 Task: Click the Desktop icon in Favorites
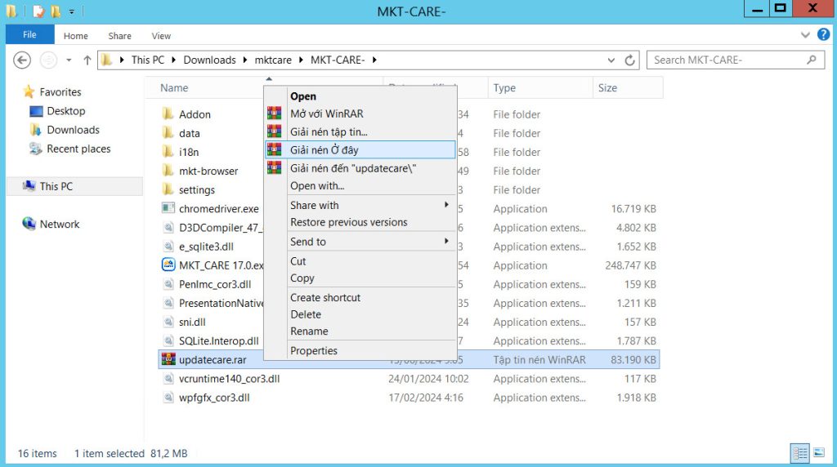pos(36,111)
